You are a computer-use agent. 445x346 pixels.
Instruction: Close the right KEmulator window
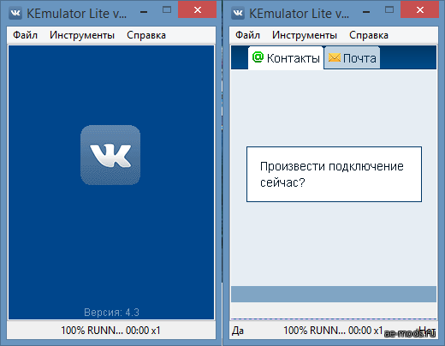[420, 10]
